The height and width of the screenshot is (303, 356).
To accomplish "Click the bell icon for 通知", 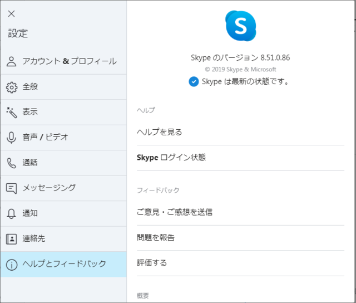I will (11, 214).
